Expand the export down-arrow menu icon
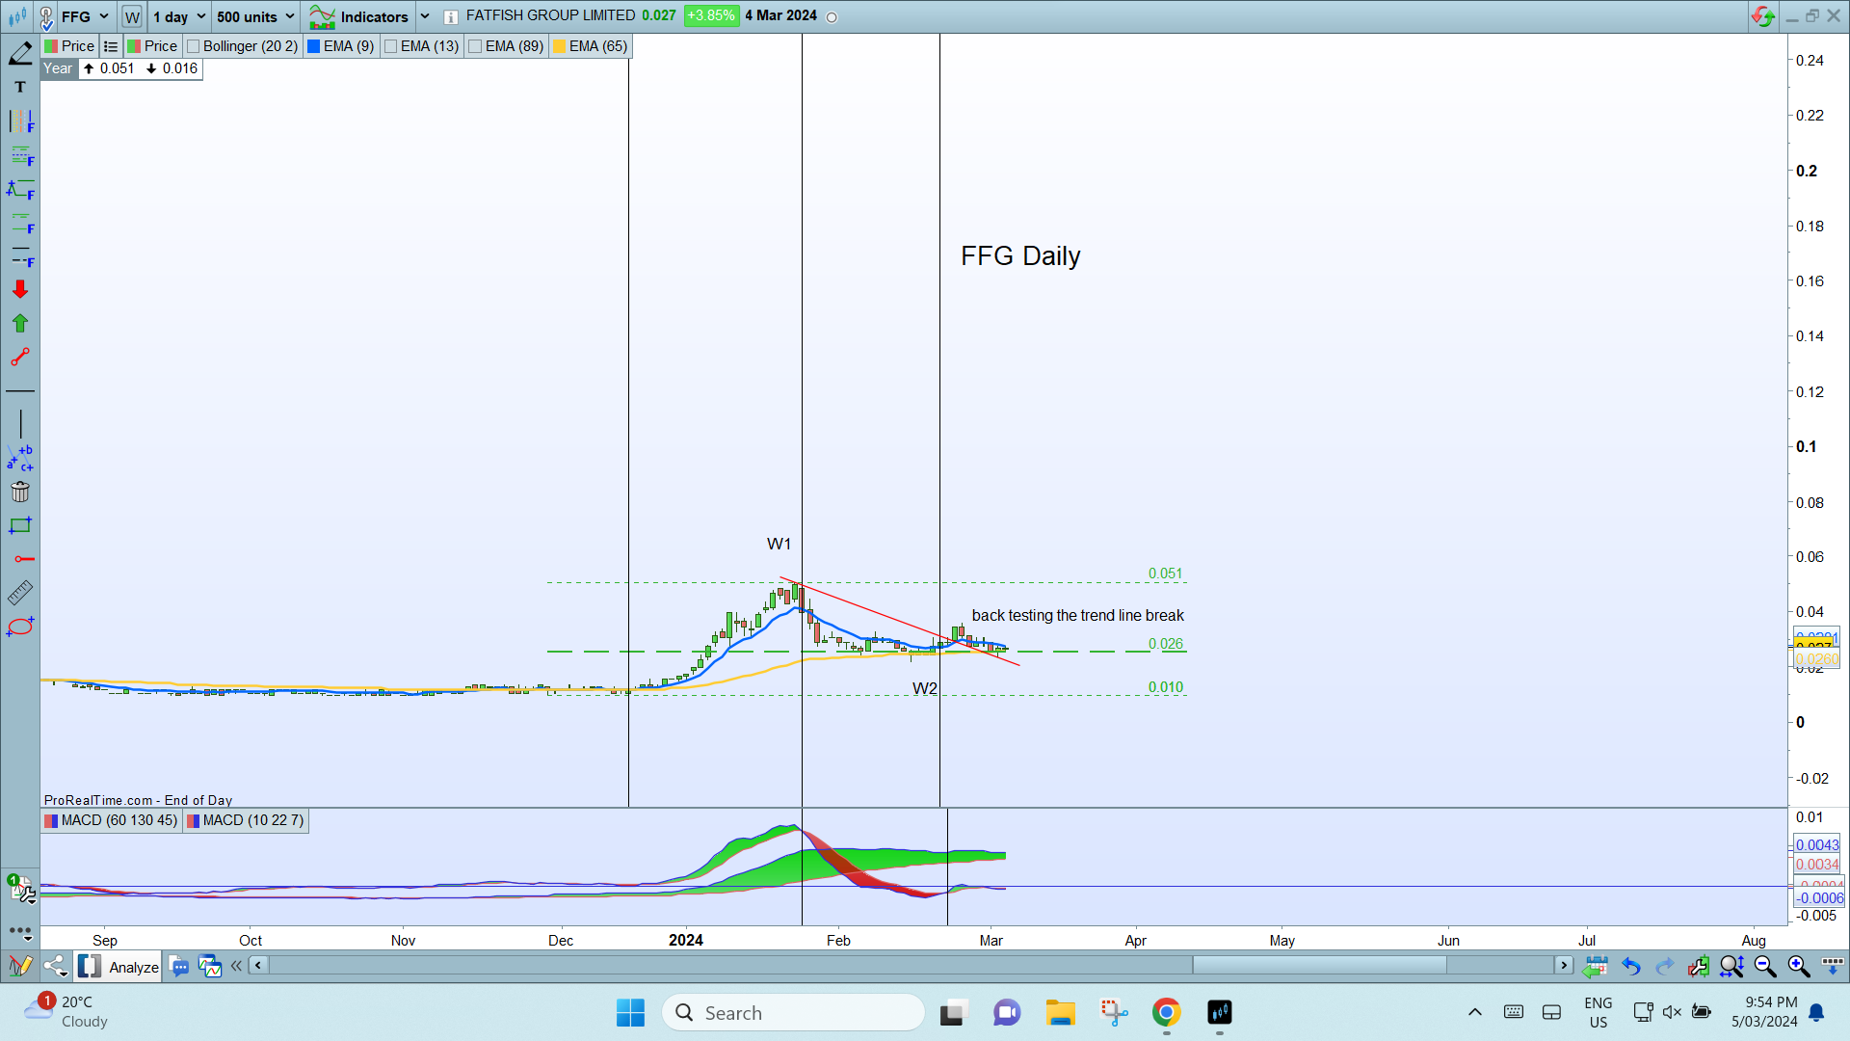Screen dimensions: 1850x1041 (1832, 966)
